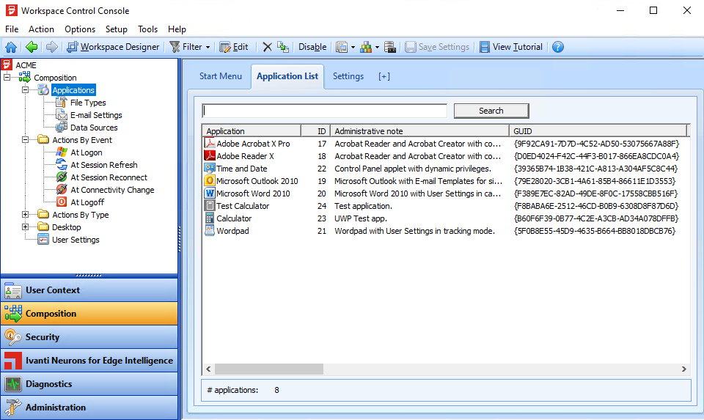
Task: Select At Logon tree item
Action: coord(87,152)
